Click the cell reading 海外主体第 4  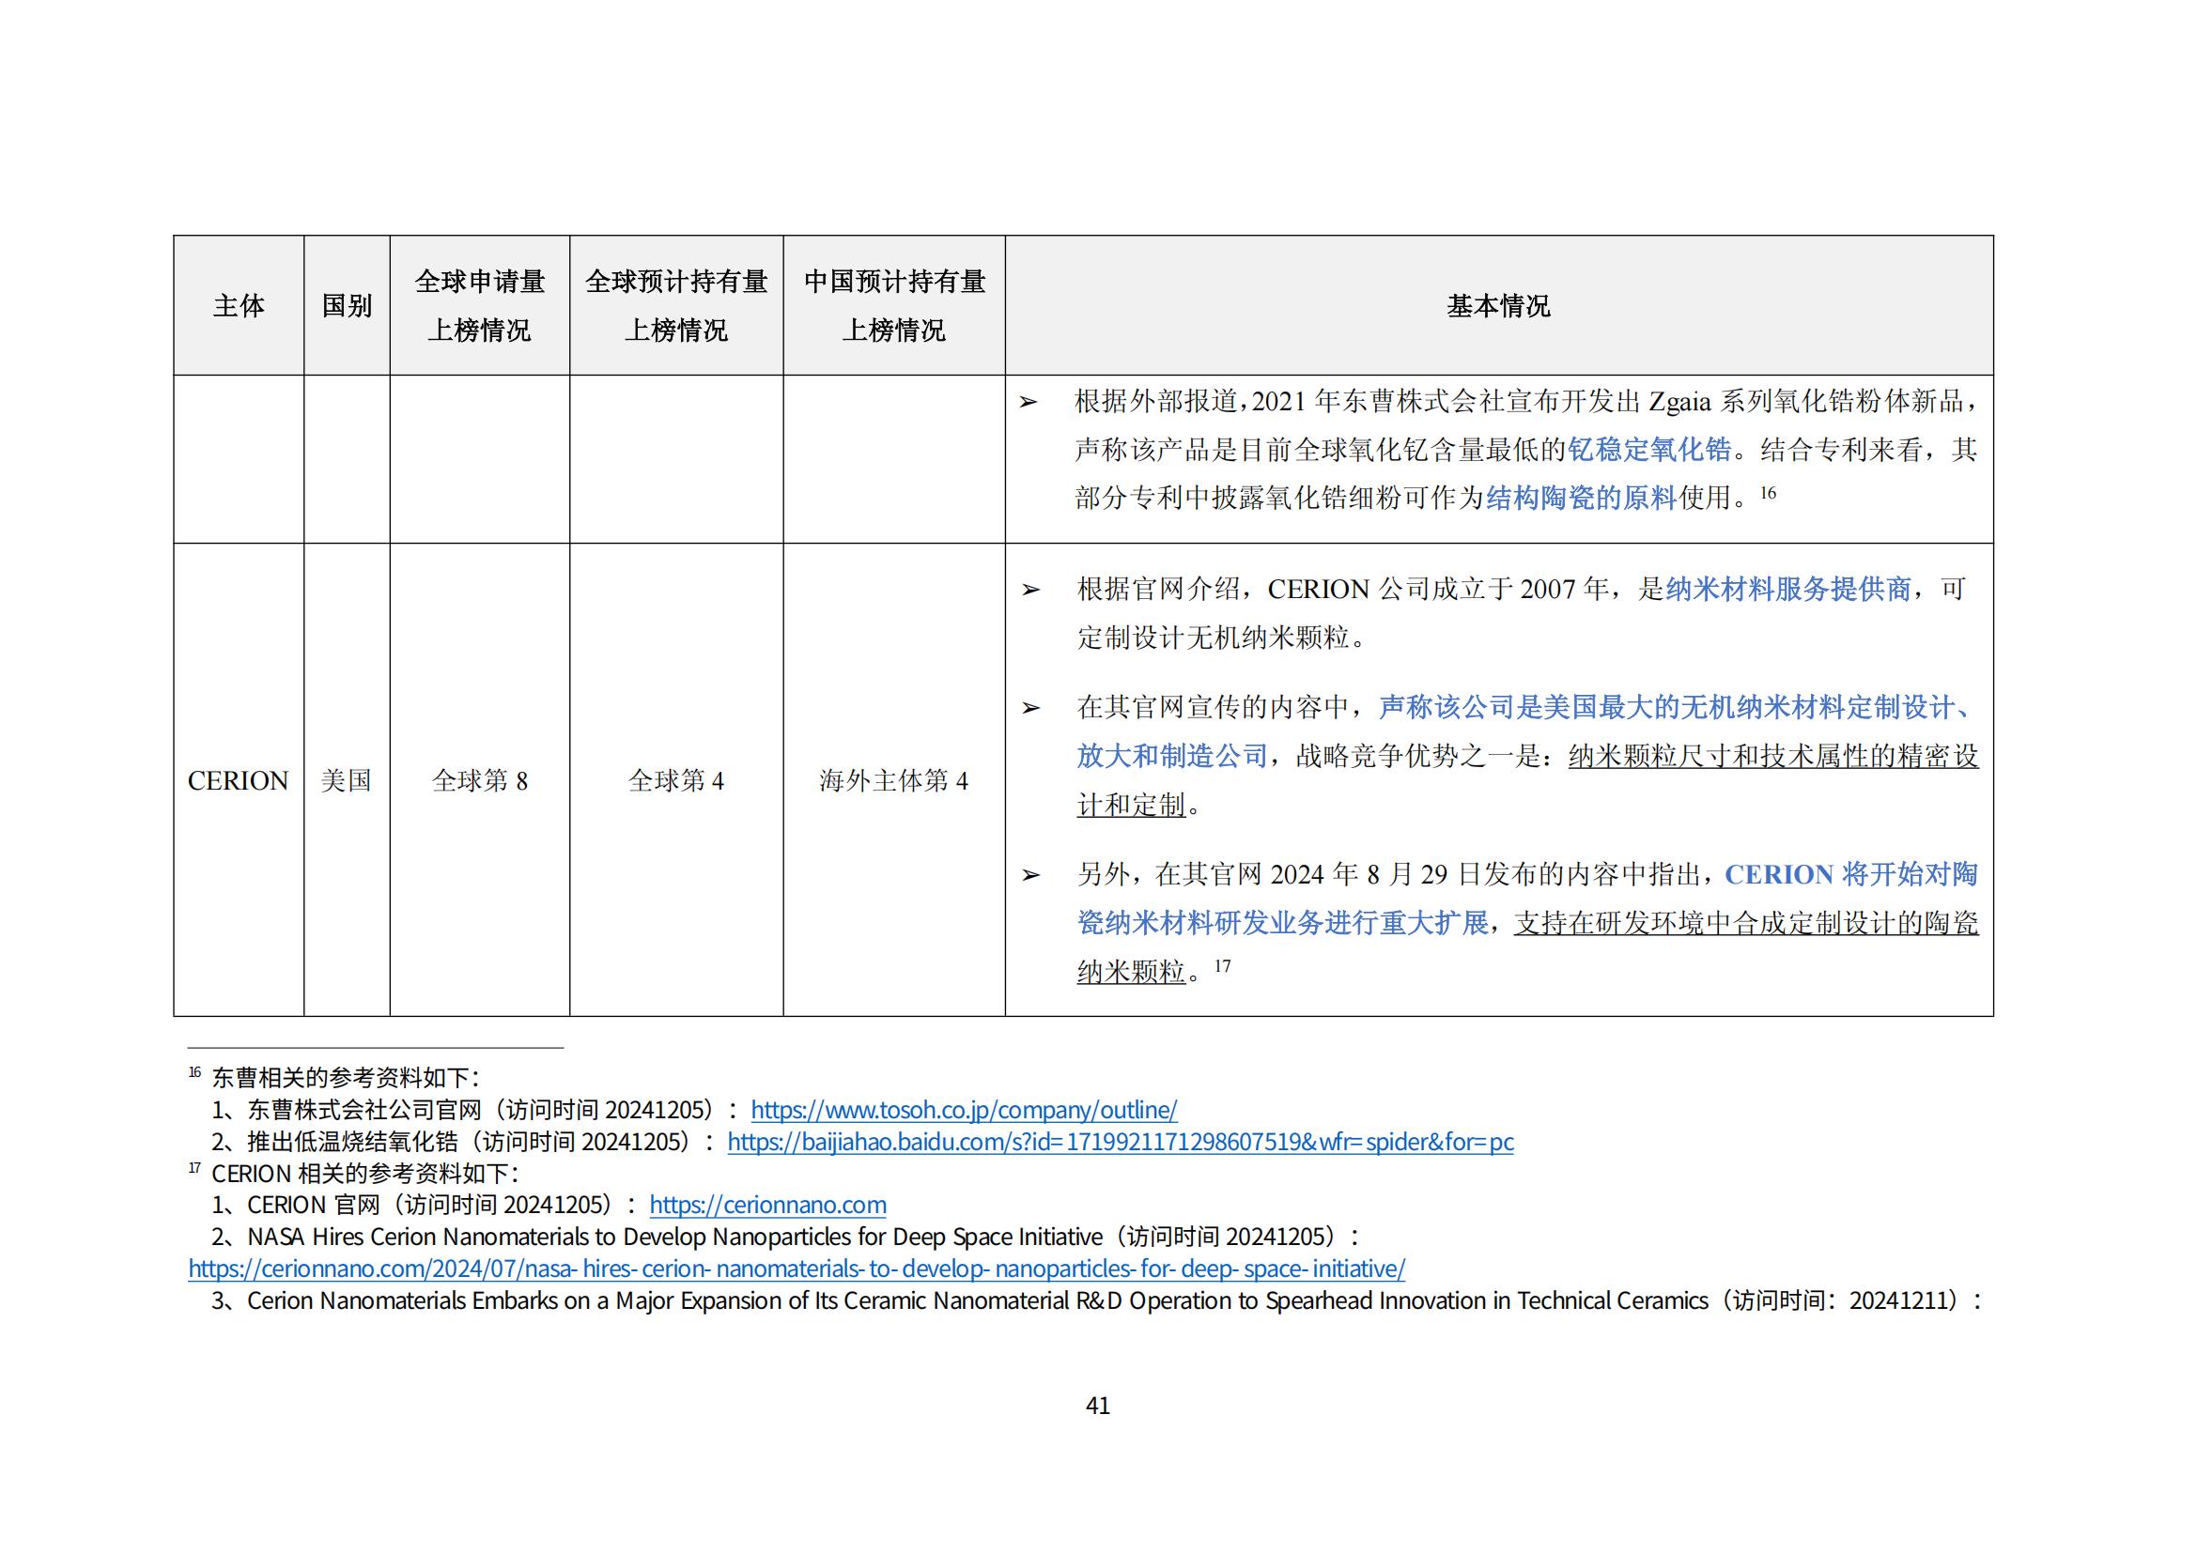tap(892, 781)
